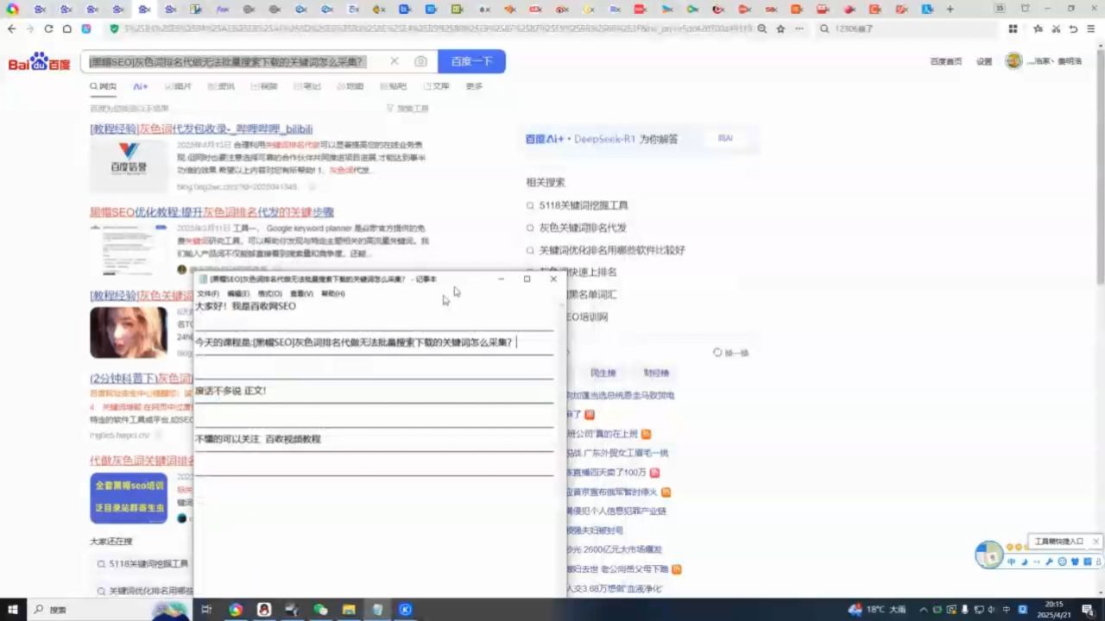
Task: Switch to the 图片 search tab
Action: click(x=178, y=86)
